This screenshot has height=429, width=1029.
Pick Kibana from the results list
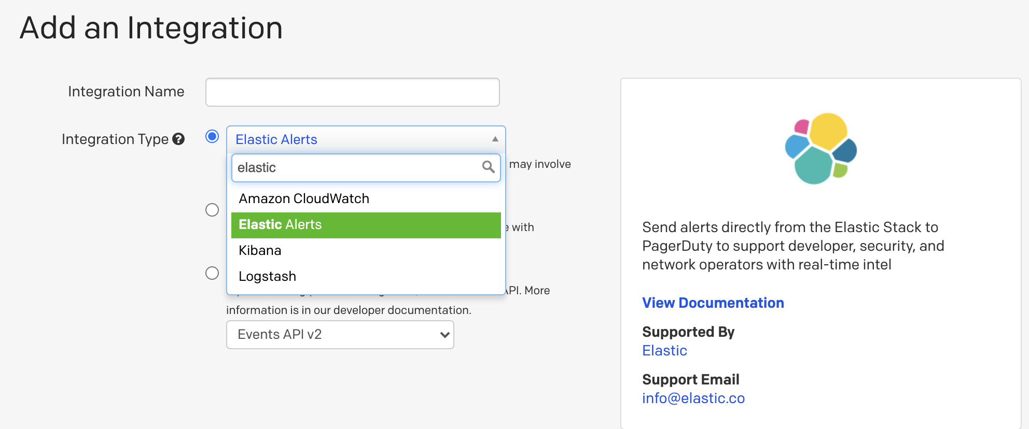click(260, 251)
